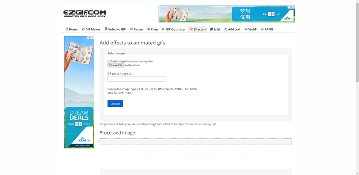Click the GIF Maker icon in navigation
Viewport: 359px width, 175px height.
click(x=83, y=29)
